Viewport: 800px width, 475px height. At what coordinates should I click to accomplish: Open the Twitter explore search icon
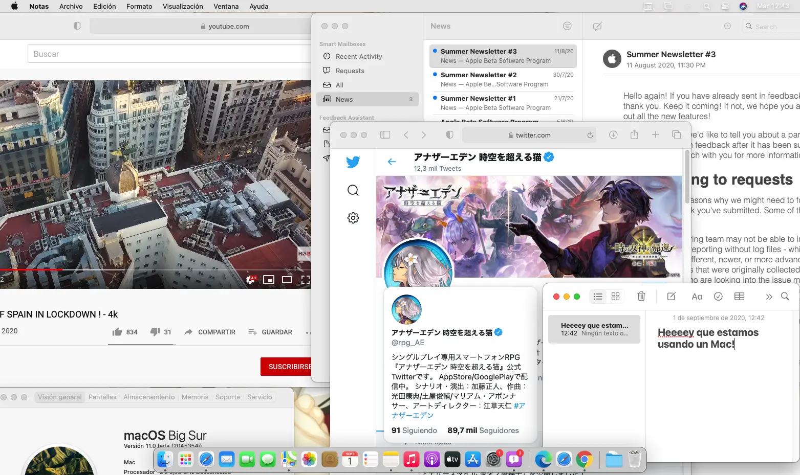(353, 190)
